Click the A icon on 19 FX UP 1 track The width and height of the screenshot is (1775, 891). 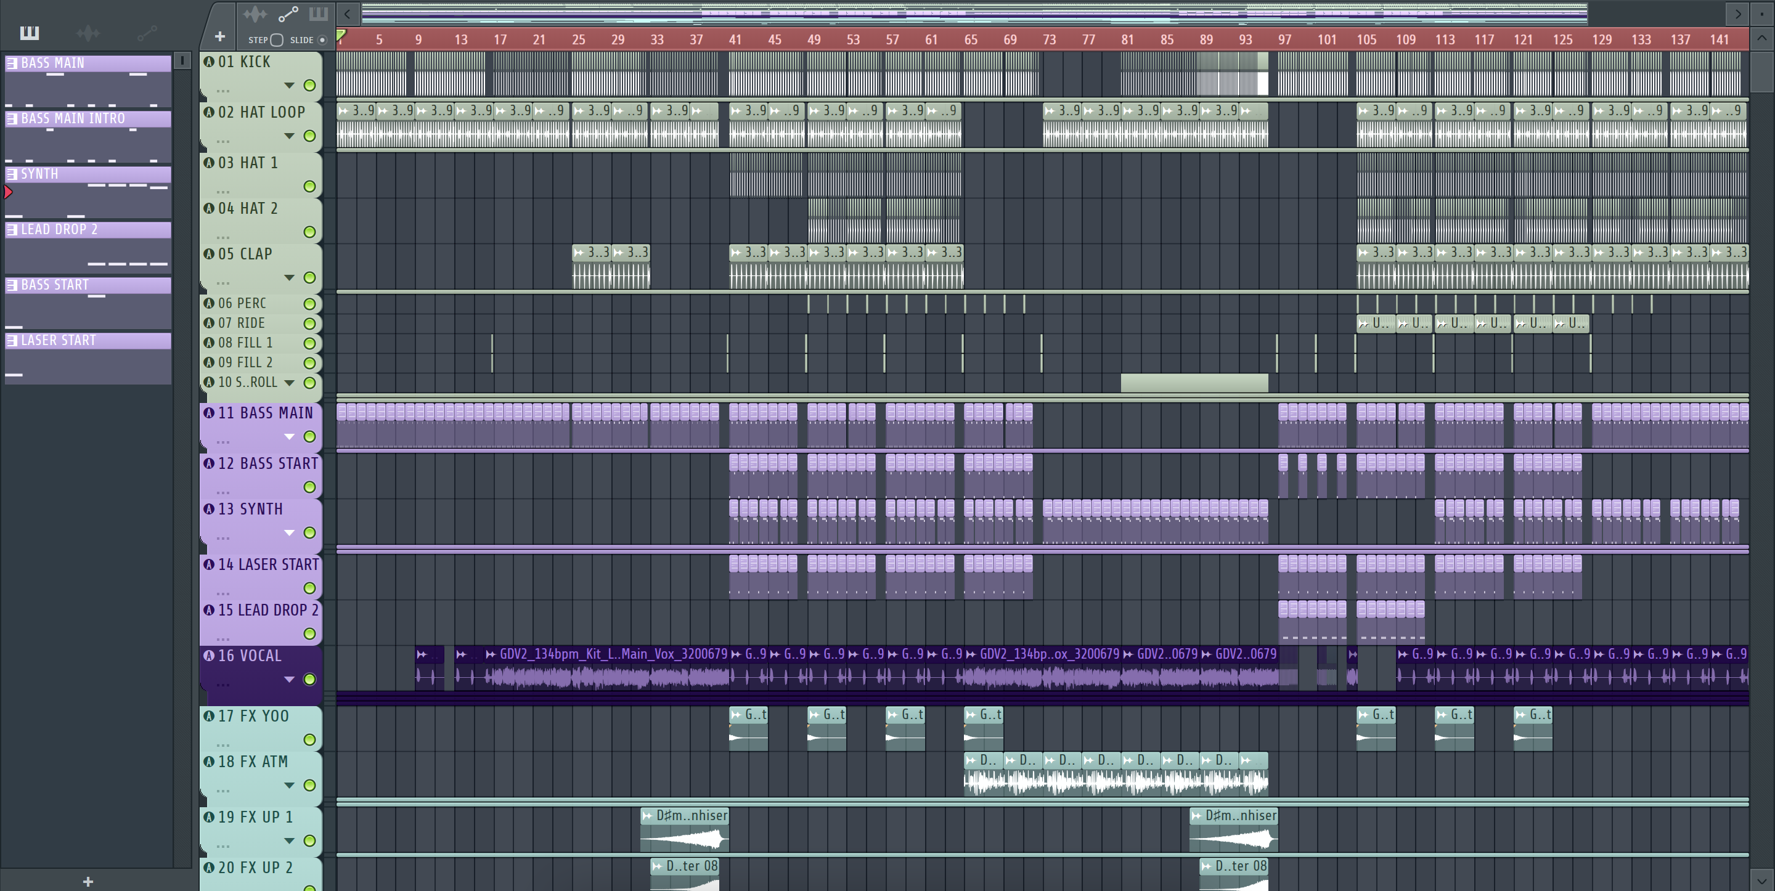[x=209, y=816]
